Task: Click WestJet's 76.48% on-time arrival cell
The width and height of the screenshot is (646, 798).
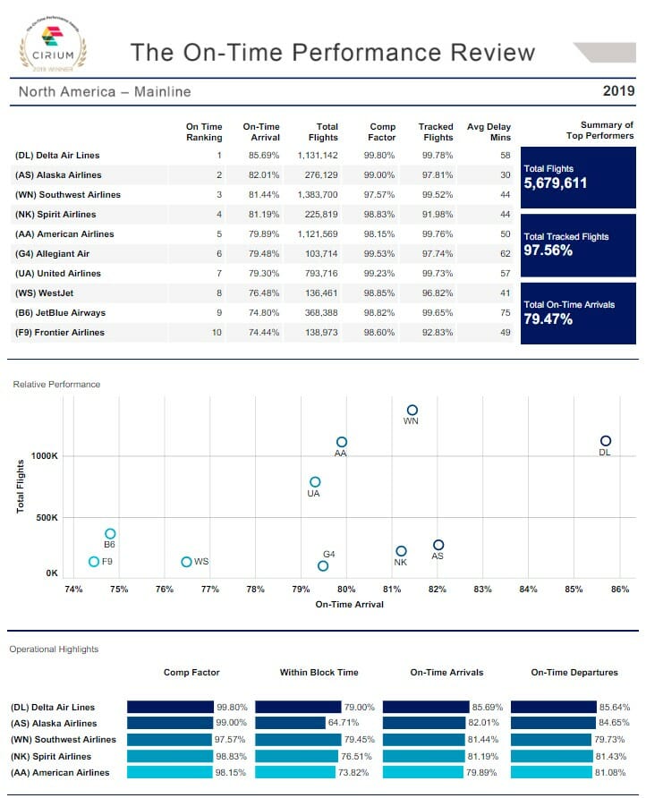Action: pyautogui.click(x=264, y=293)
